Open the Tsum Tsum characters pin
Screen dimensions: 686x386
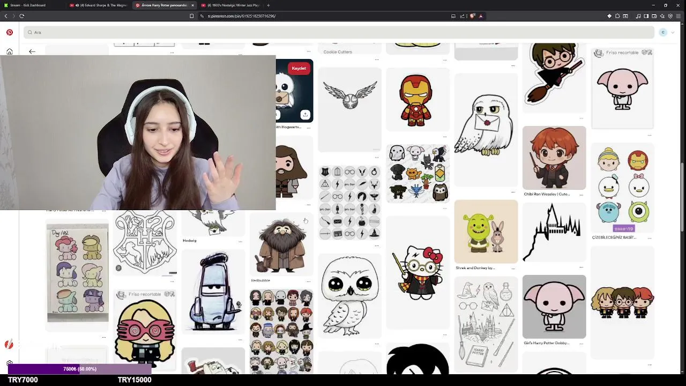pyautogui.click(x=623, y=188)
